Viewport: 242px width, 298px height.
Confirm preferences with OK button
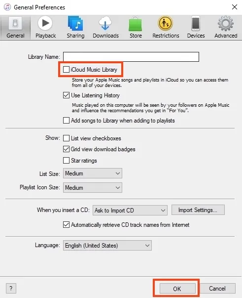click(177, 289)
